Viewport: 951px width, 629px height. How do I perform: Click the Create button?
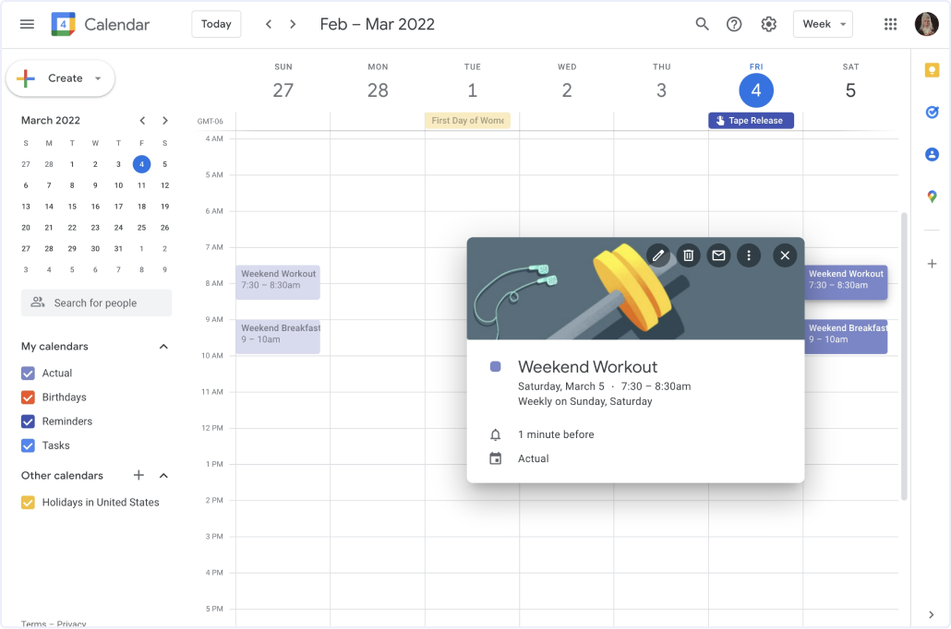pos(60,78)
